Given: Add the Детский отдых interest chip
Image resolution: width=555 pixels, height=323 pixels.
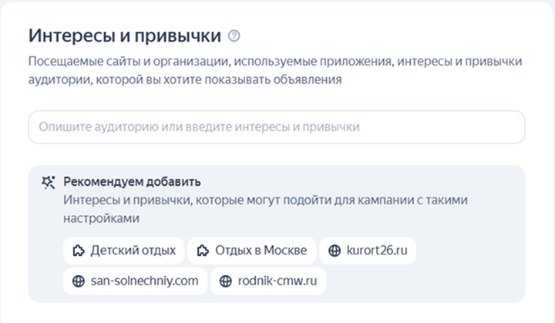Looking at the screenshot, I should (124, 251).
